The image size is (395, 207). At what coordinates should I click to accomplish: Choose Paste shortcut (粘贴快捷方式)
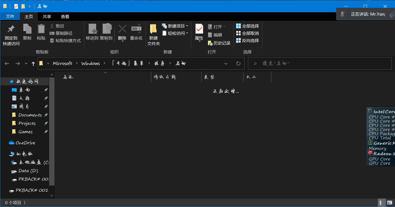click(x=65, y=40)
